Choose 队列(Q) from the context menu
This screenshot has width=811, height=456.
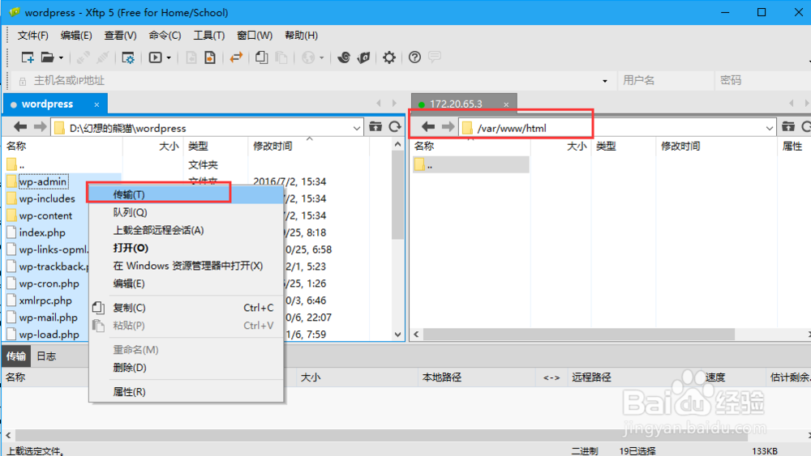[187, 212]
